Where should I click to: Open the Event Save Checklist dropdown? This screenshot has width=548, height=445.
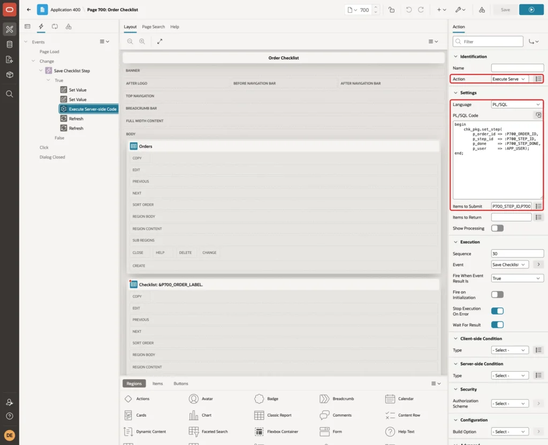(510, 265)
